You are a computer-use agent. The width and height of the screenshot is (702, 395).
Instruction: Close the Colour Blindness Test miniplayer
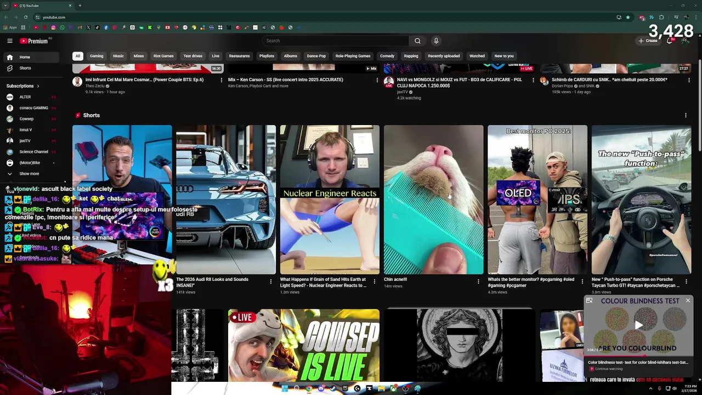pos(688,301)
